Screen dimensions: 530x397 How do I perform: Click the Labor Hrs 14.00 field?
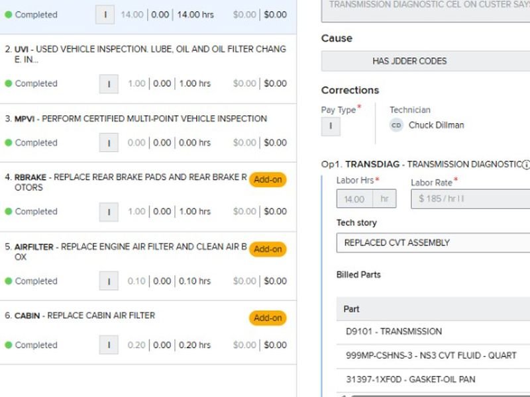coord(355,199)
